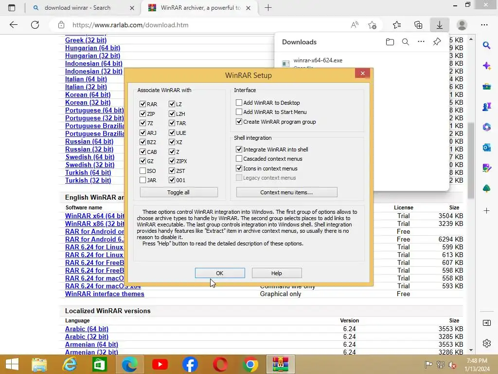The image size is (498, 374).
Task: Toggle Icons in context menus
Action: [239, 168]
